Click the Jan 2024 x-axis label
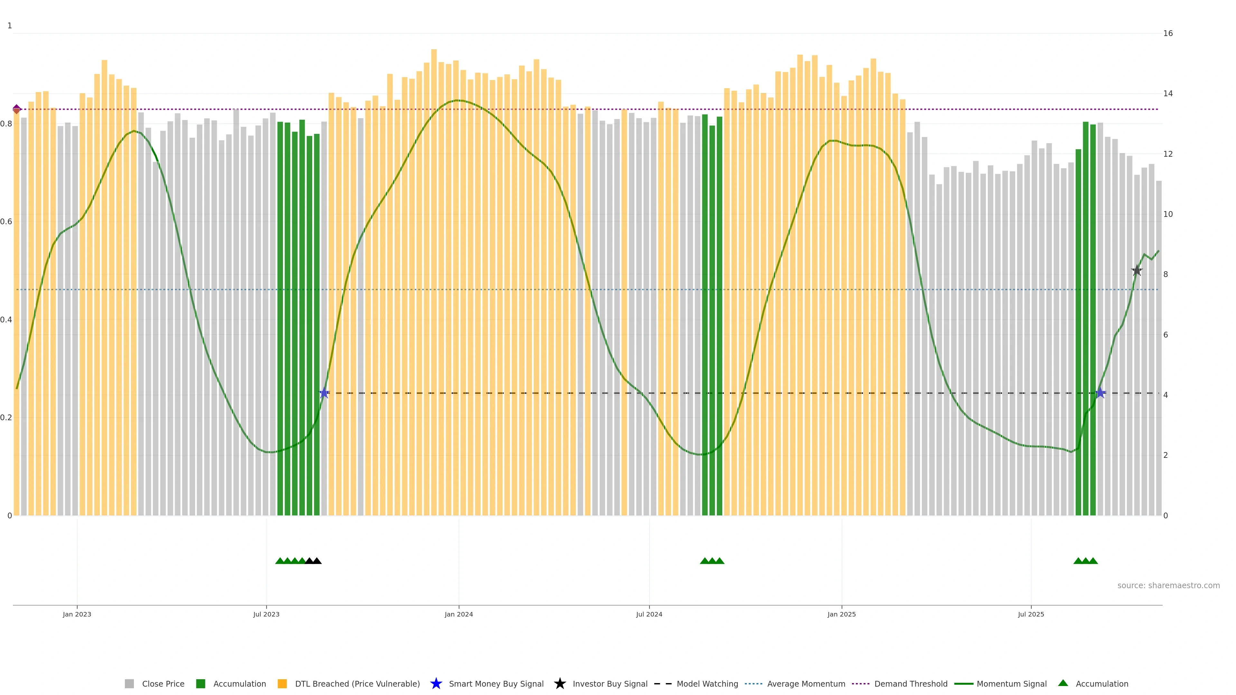Image resolution: width=1236 pixels, height=695 pixels. coord(459,615)
